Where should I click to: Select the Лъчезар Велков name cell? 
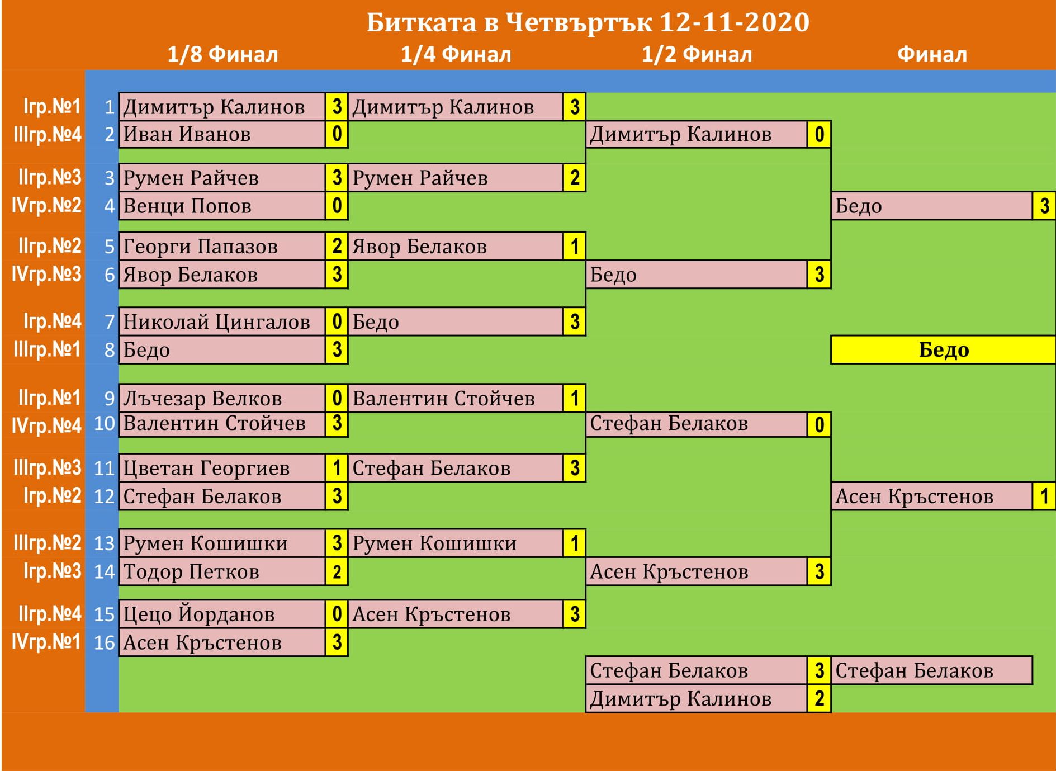pos(222,399)
